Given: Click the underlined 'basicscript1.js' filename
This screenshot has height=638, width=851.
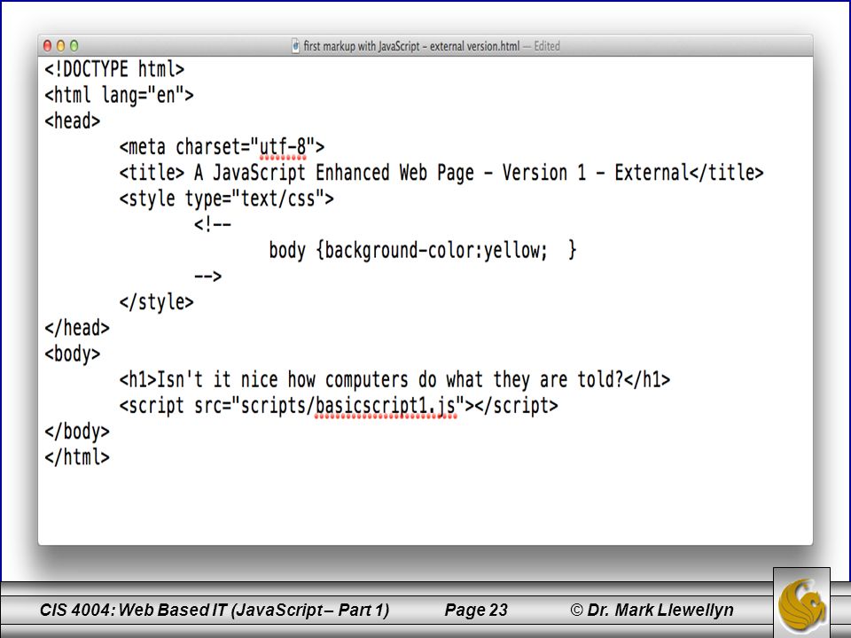Looking at the screenshot, I should click(x=386, y=407).
